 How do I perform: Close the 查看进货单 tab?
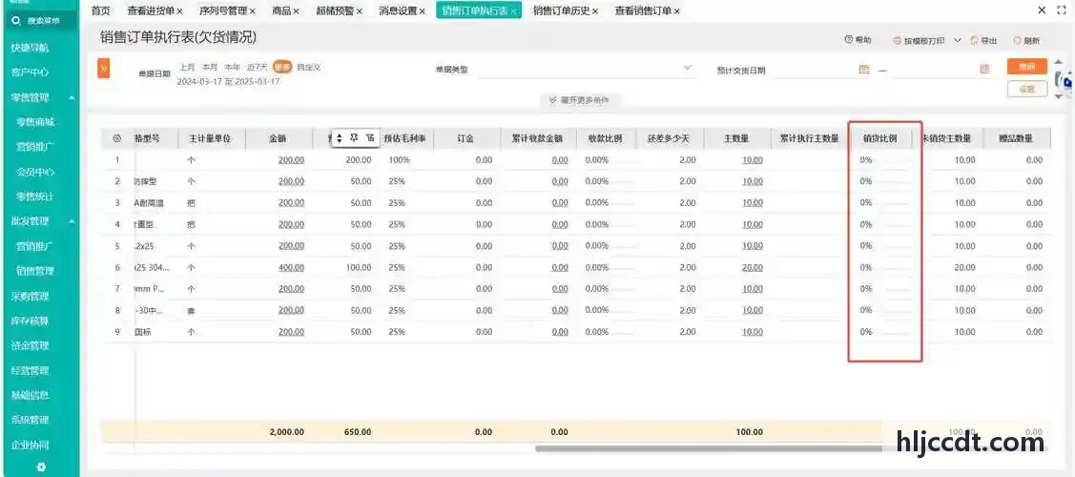tap(179, 10)
